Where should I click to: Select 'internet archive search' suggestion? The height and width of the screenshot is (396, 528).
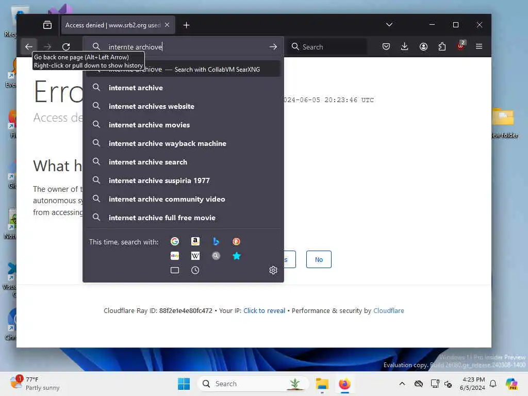[183, 161]
